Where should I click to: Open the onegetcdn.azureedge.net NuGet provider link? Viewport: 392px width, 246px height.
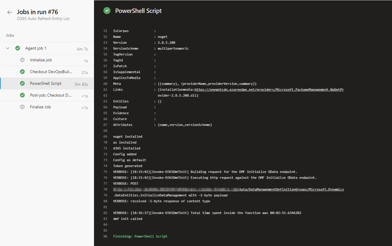(269, 90)
